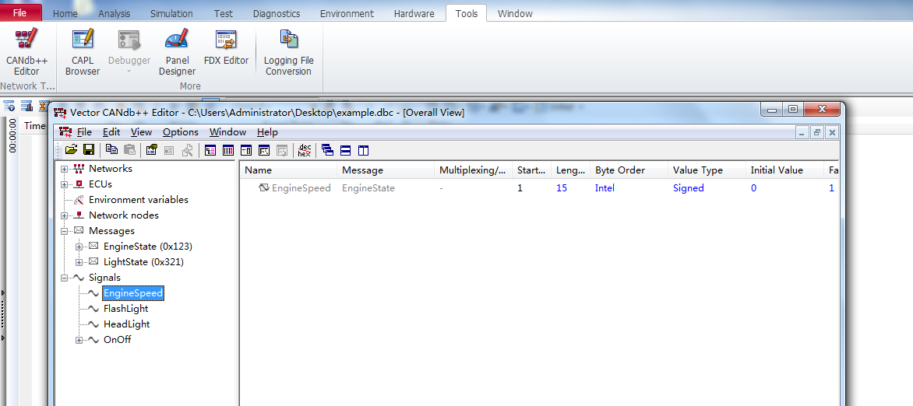The width and height of the screenshot is (913, 406).
Task: Switch to the Environment ribbon tab
Action: [x=347, y=13]
